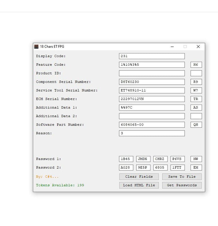
Task: Click the Get Passwords button
Action: click(x=182, y=185)
